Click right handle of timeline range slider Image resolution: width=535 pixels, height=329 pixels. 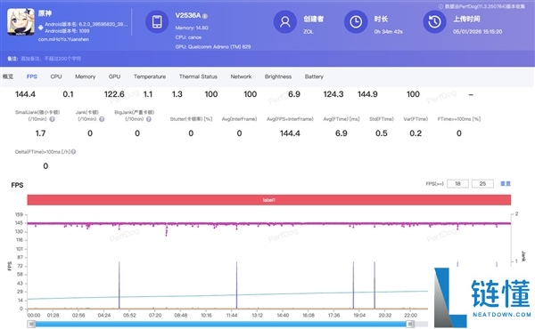coord(411,325)
